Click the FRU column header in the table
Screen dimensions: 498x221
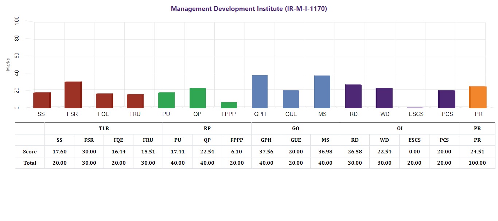pos(148,140)
